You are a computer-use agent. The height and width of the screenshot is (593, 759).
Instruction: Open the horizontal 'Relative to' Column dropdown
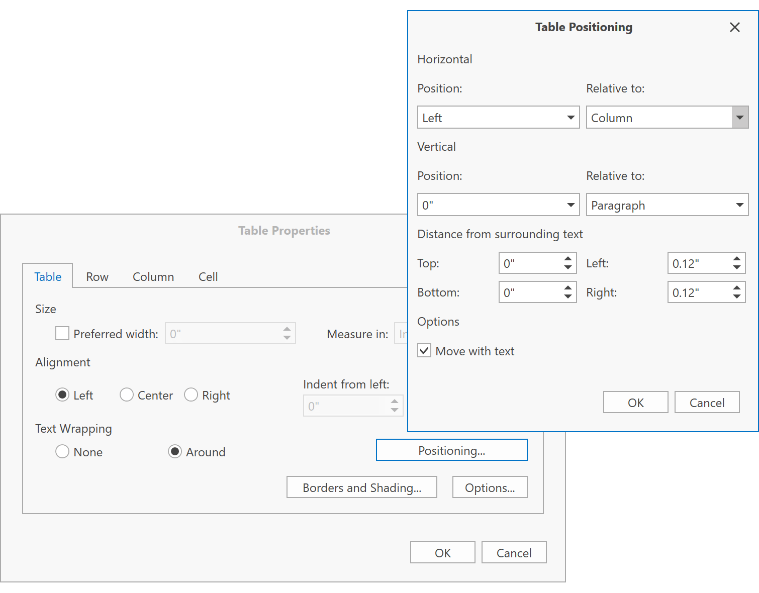[x=739, y=117]
